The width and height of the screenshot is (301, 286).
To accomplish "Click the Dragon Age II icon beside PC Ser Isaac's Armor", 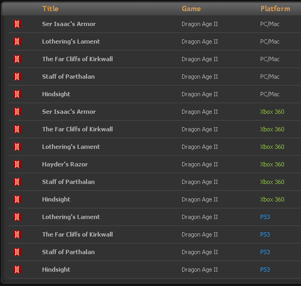I will coord(17,24).
